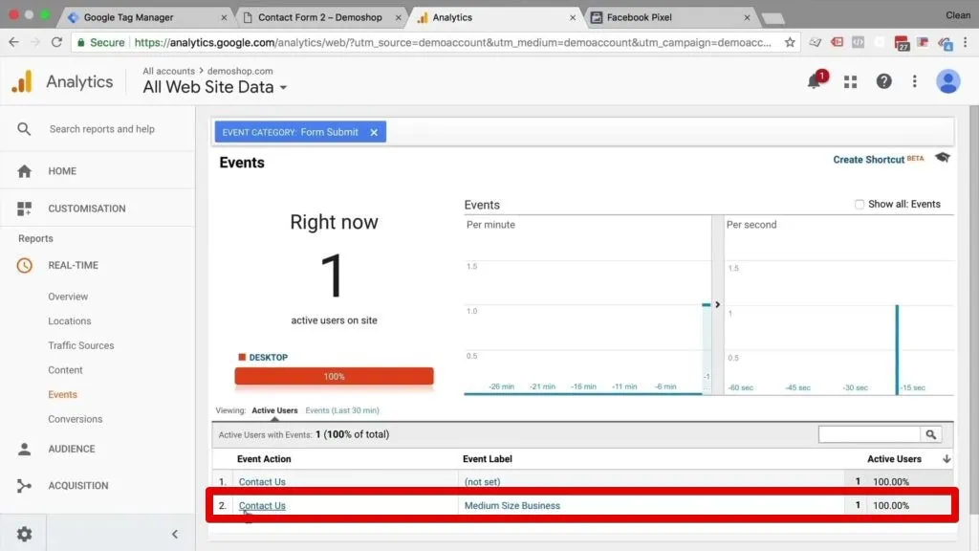Open Analytics help via question mark icon
The image size is (979, 551).
tap(883, 82)
